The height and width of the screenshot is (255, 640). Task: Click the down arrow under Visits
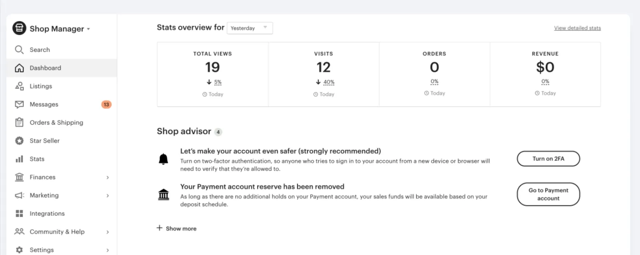(318, 82)
